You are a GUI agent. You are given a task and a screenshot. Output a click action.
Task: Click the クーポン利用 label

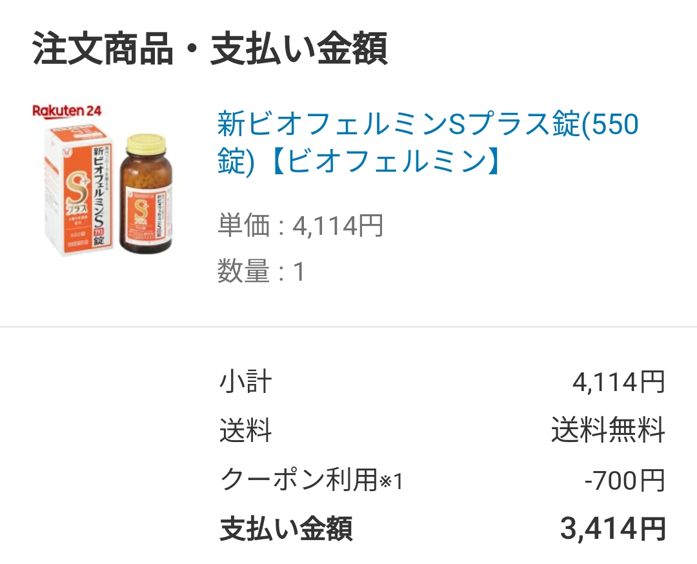click(299, 480)
